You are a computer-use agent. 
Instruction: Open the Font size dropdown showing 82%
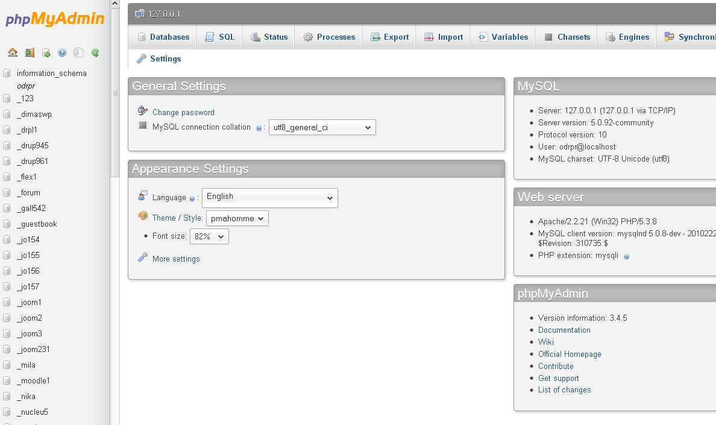pos(209,236)
